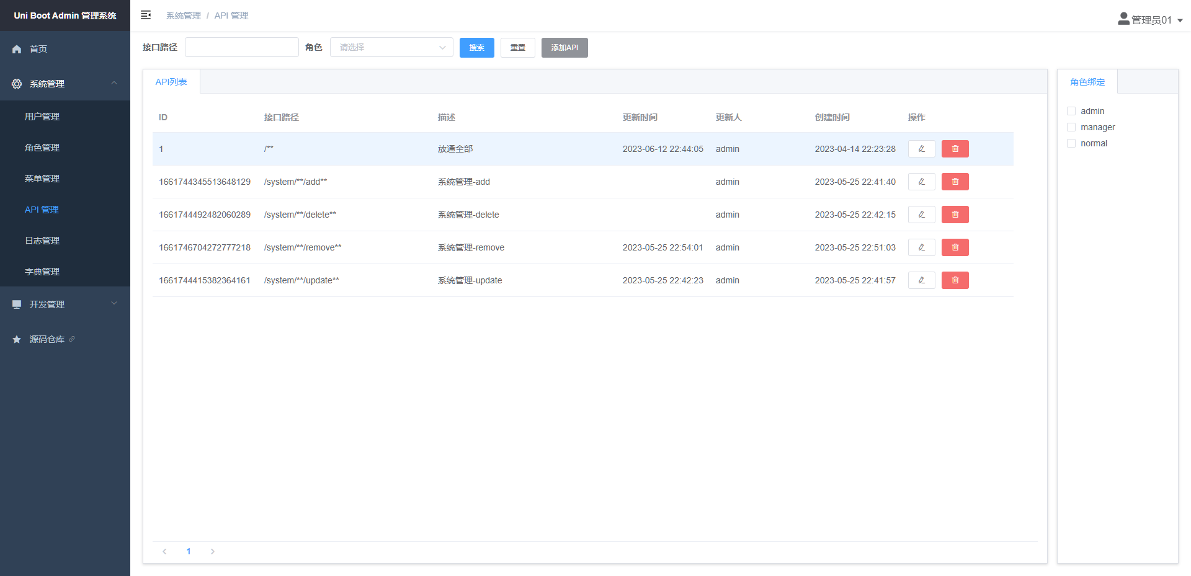The image size is (1191, 576).
Task: Click the blue 搜索 button
Action: [476, 48]
